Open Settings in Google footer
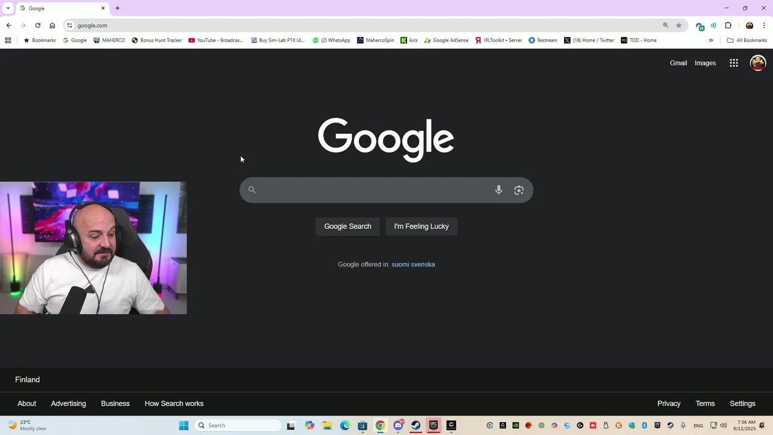Screen dimensions: 773x435 point(742,404)
